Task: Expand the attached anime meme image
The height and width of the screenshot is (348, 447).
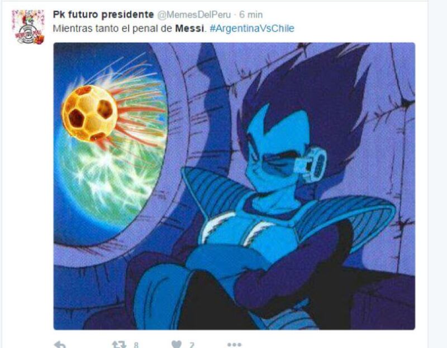Action: 234,186
